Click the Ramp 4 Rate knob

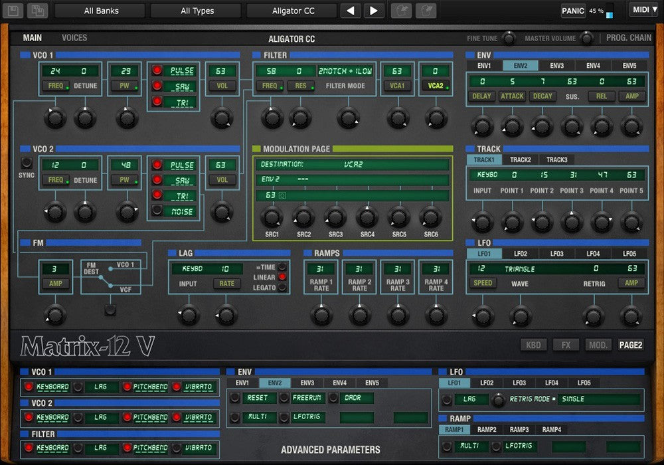point(436,315)
